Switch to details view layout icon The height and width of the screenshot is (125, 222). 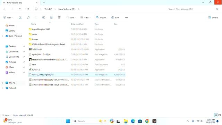tap(216, 115)
